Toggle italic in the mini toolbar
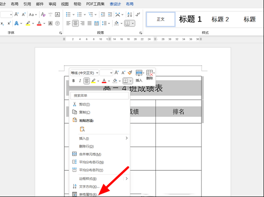 (80, 81)
